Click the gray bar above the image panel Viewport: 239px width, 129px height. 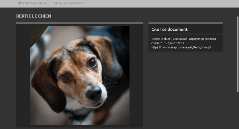[x=80, y=23]
